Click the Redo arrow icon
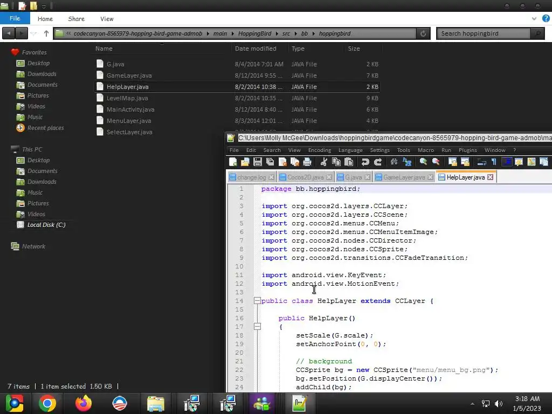 378,162
